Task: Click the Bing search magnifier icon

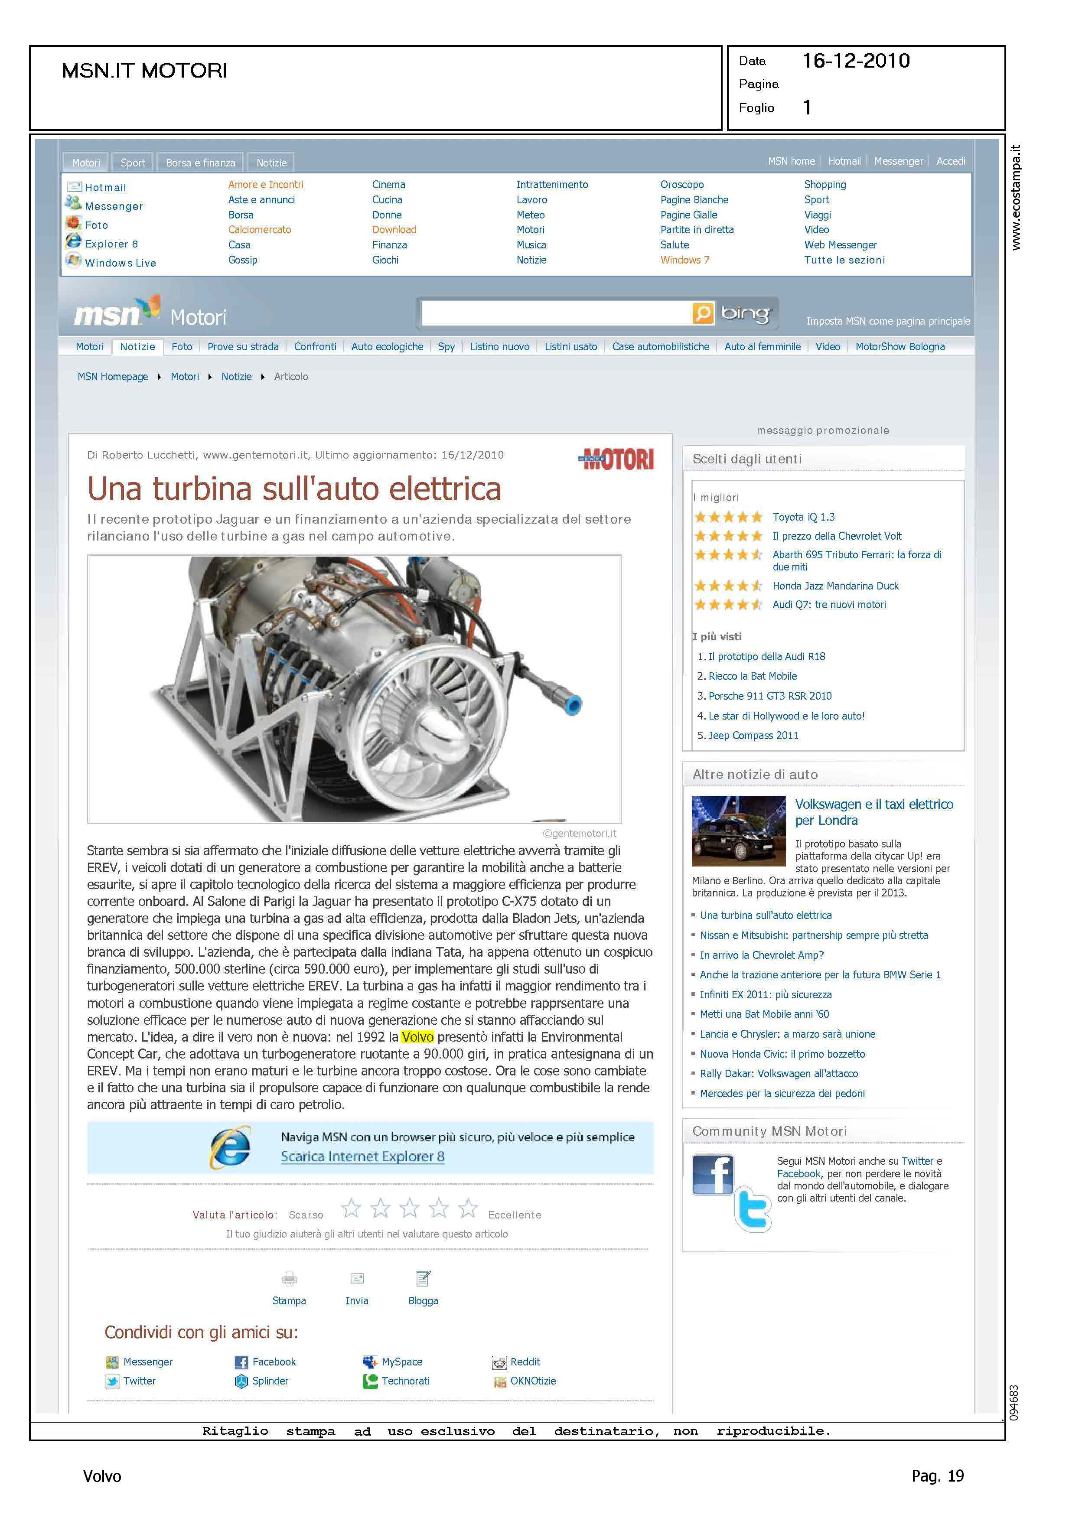Action: [702, 313]
